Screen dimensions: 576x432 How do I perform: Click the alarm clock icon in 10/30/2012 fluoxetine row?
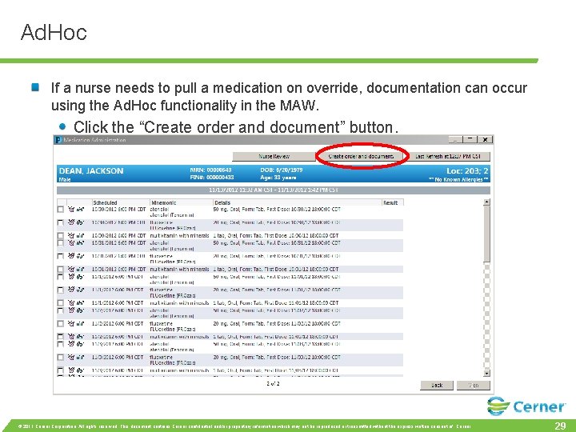71,222
